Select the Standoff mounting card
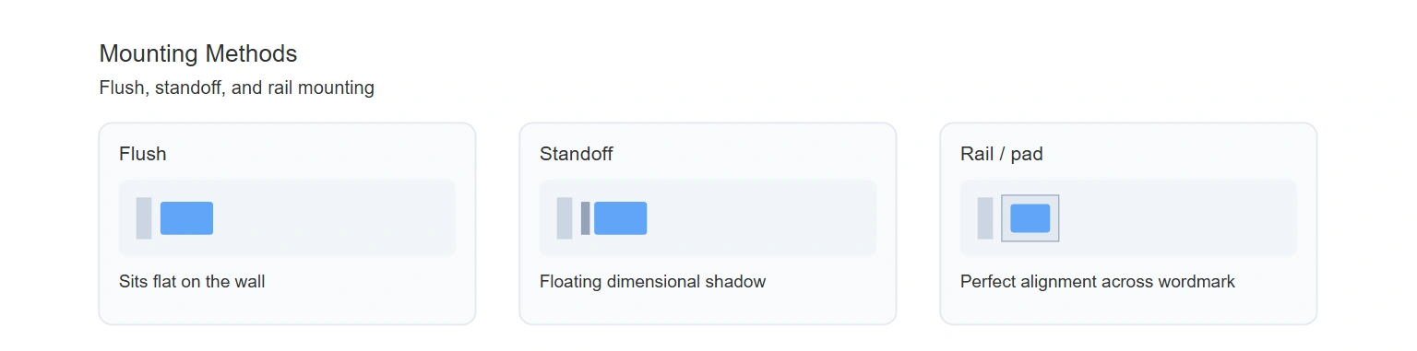The image size is (1417, 351). tap(708, 224)
